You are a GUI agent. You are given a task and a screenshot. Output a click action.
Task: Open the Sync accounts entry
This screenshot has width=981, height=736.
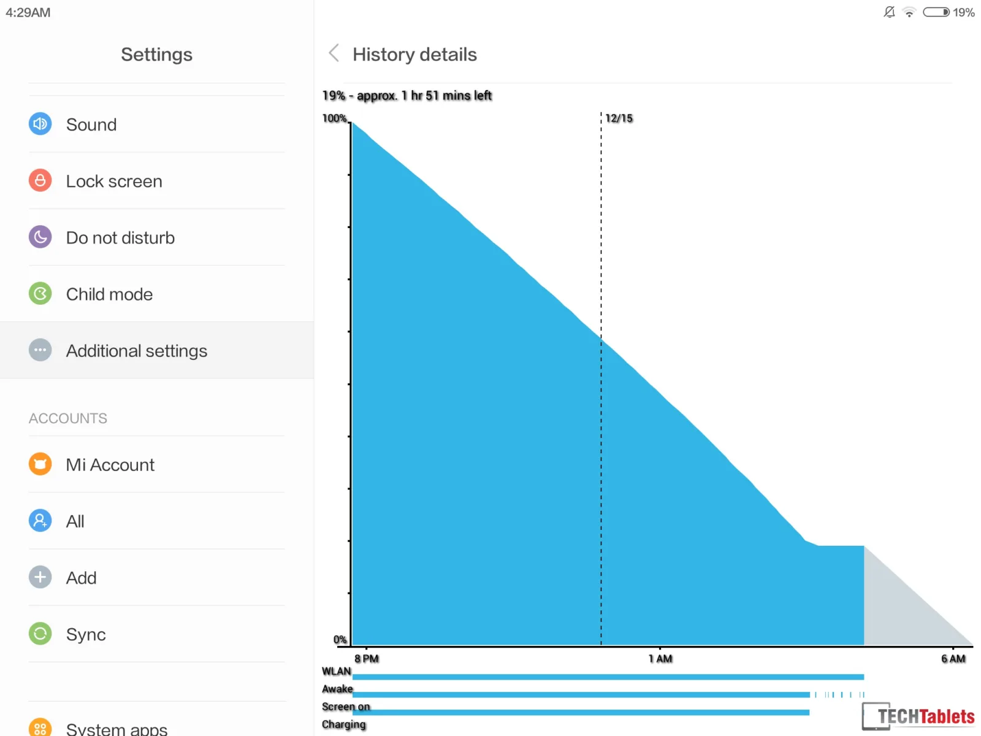(157, 634)
